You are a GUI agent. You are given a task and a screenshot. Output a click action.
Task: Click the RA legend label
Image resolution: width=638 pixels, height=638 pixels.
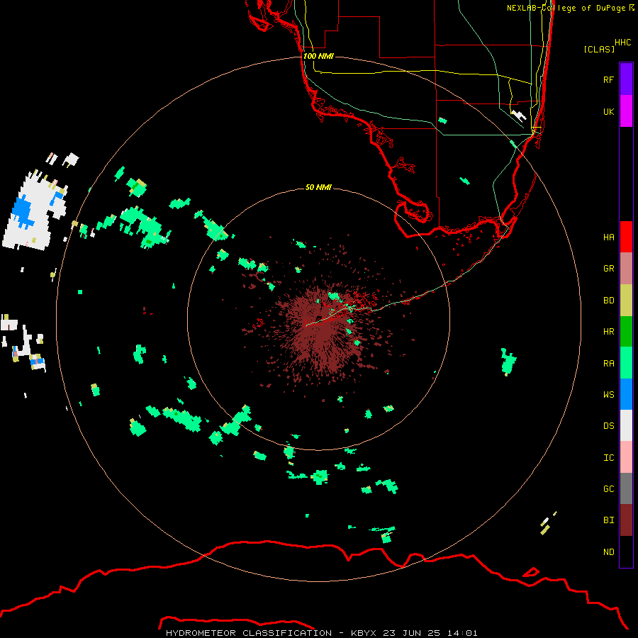(x=608, y=363)
